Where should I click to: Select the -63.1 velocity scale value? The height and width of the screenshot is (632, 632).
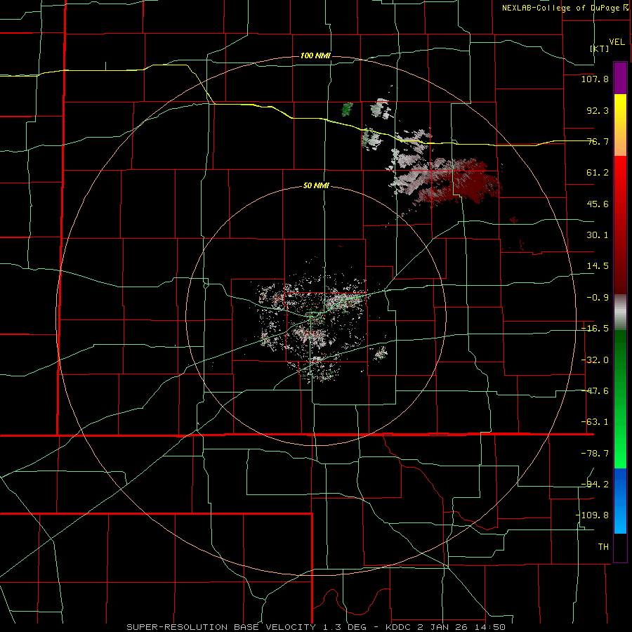tap(595, 422)
